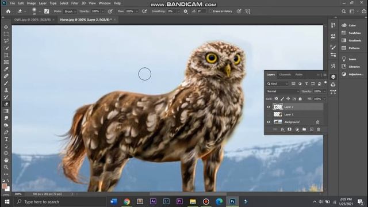Select the Path Selection tool
368x207 pixels.
pyautogui.click(x=6, y=146)
